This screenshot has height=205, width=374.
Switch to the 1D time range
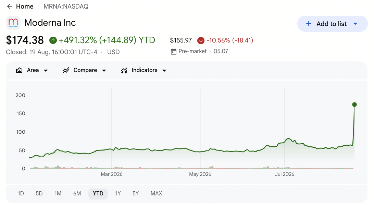coord(21,194)
